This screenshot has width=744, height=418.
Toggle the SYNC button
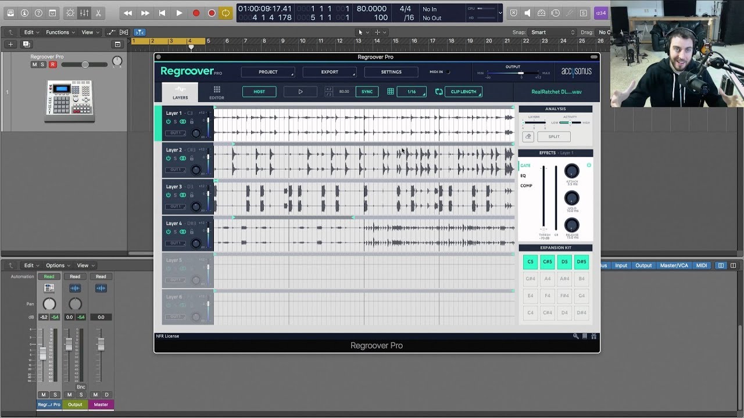coord(367,92)
